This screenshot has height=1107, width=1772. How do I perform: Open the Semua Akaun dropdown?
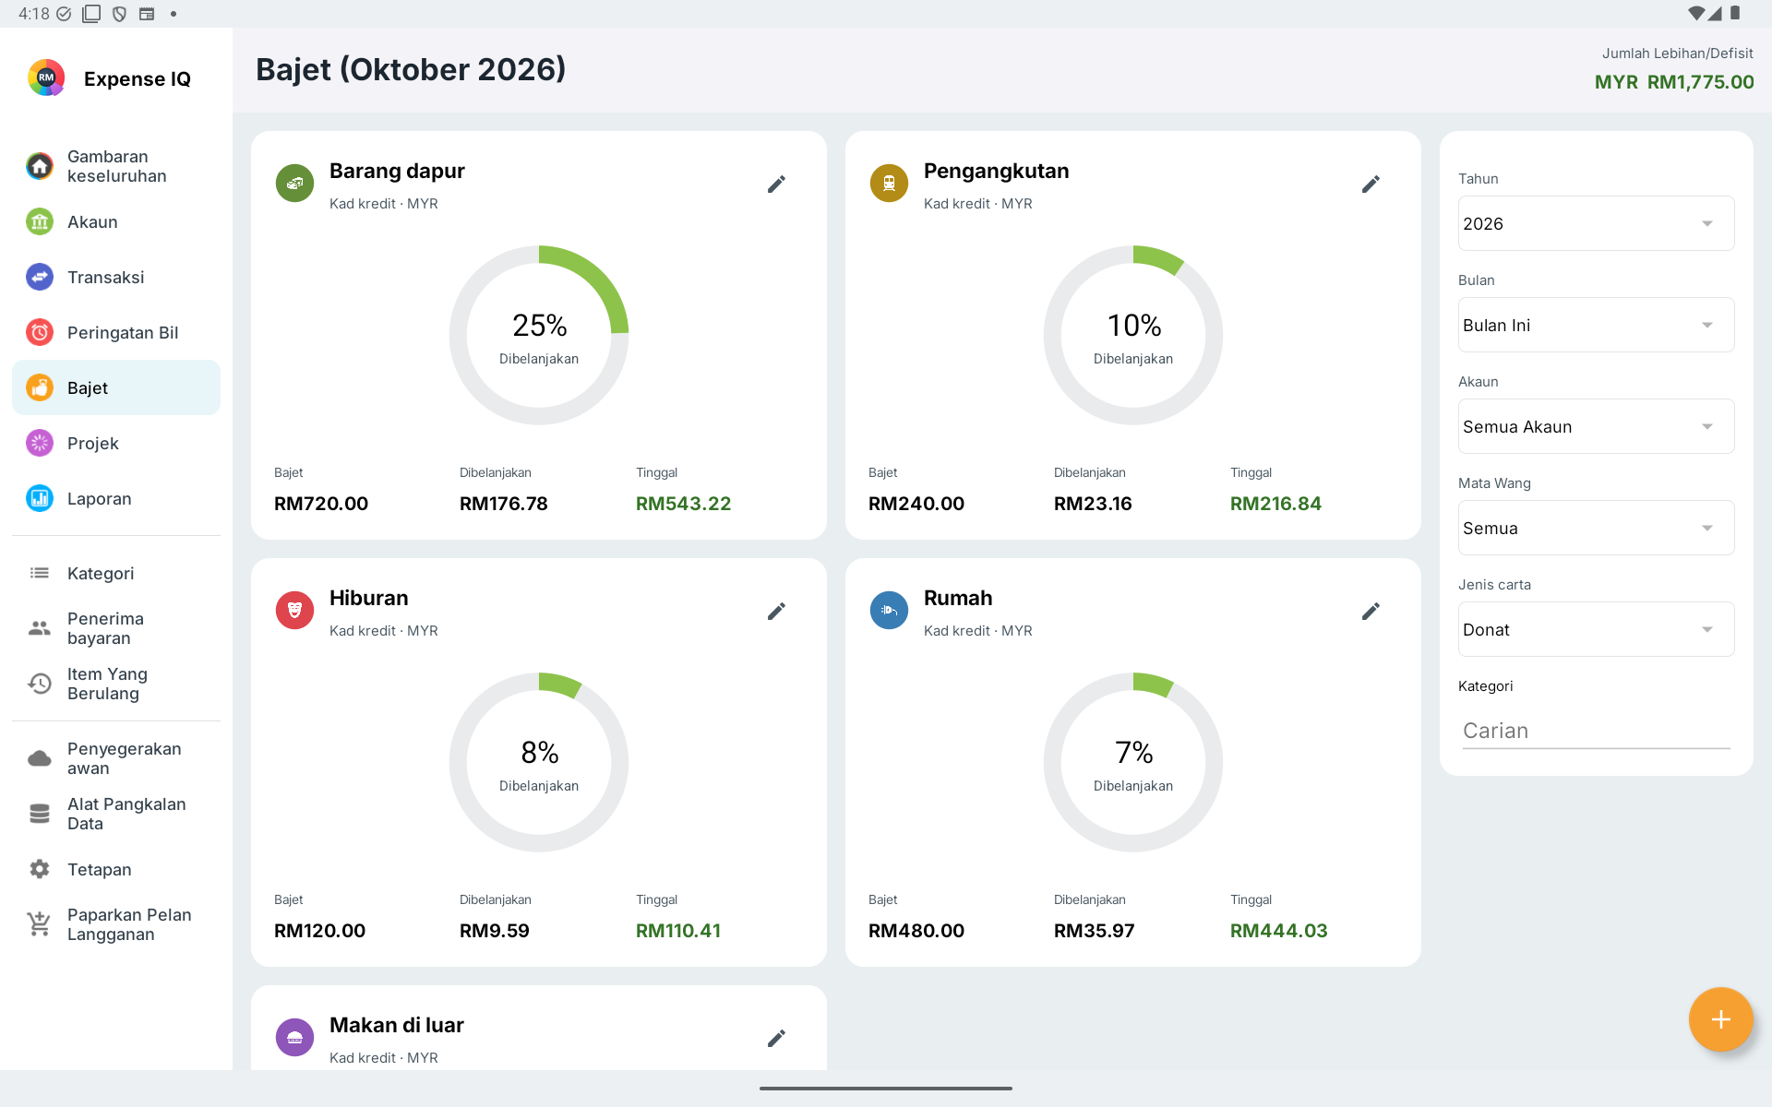click(1596, 426)
